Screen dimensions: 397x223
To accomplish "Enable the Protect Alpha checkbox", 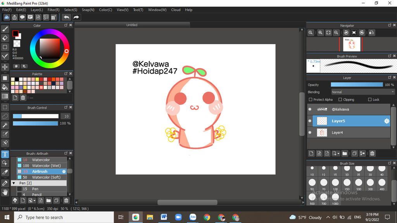I will [x=311, y=99].
